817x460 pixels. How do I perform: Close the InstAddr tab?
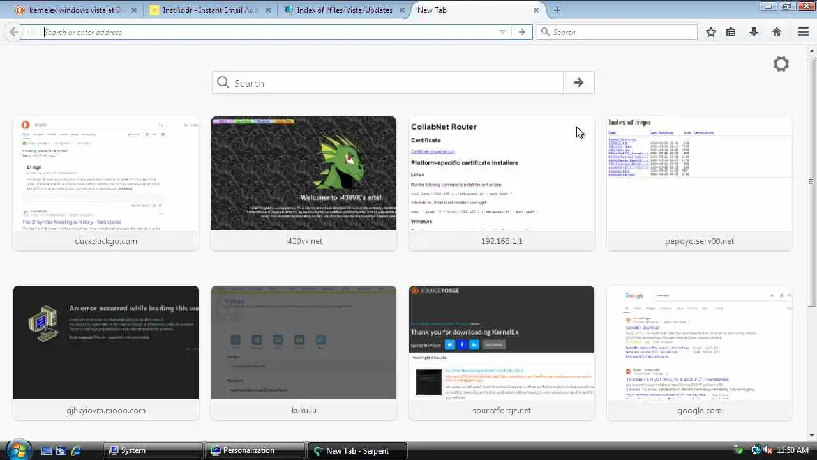pyautogui.click(x=268, y=10)
